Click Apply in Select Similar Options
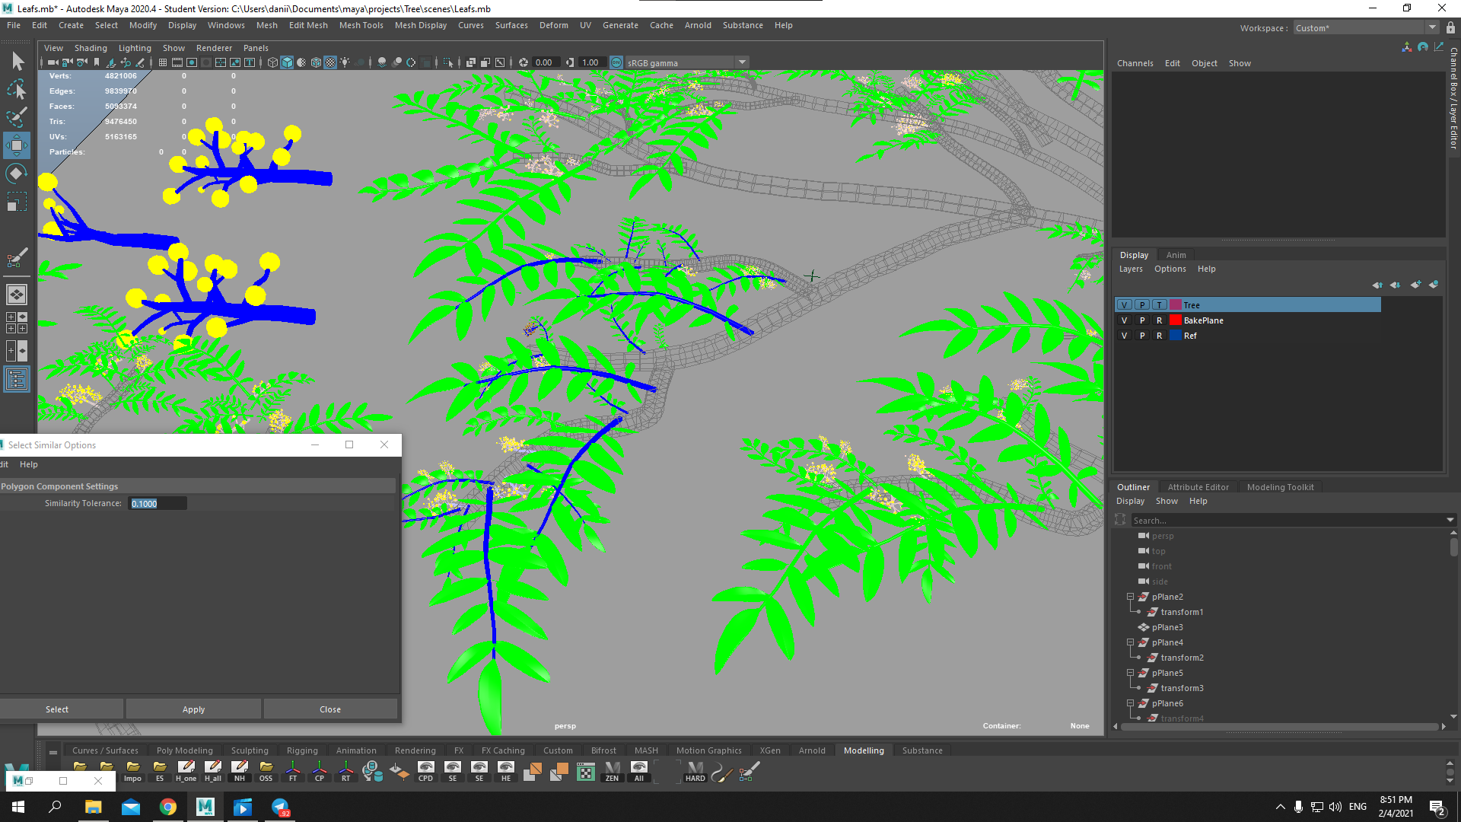The height and width of the screenshot is (822, 1461). pos(193,709)
